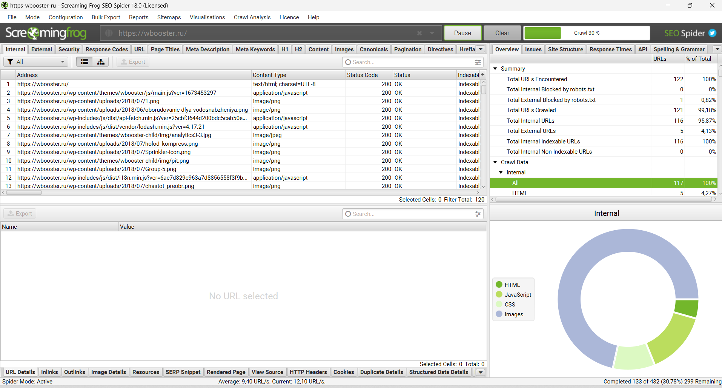Select the Sprinkler-icon.png URL row
Viewport: 722px width, 388px height.
[x=241, y=152]
